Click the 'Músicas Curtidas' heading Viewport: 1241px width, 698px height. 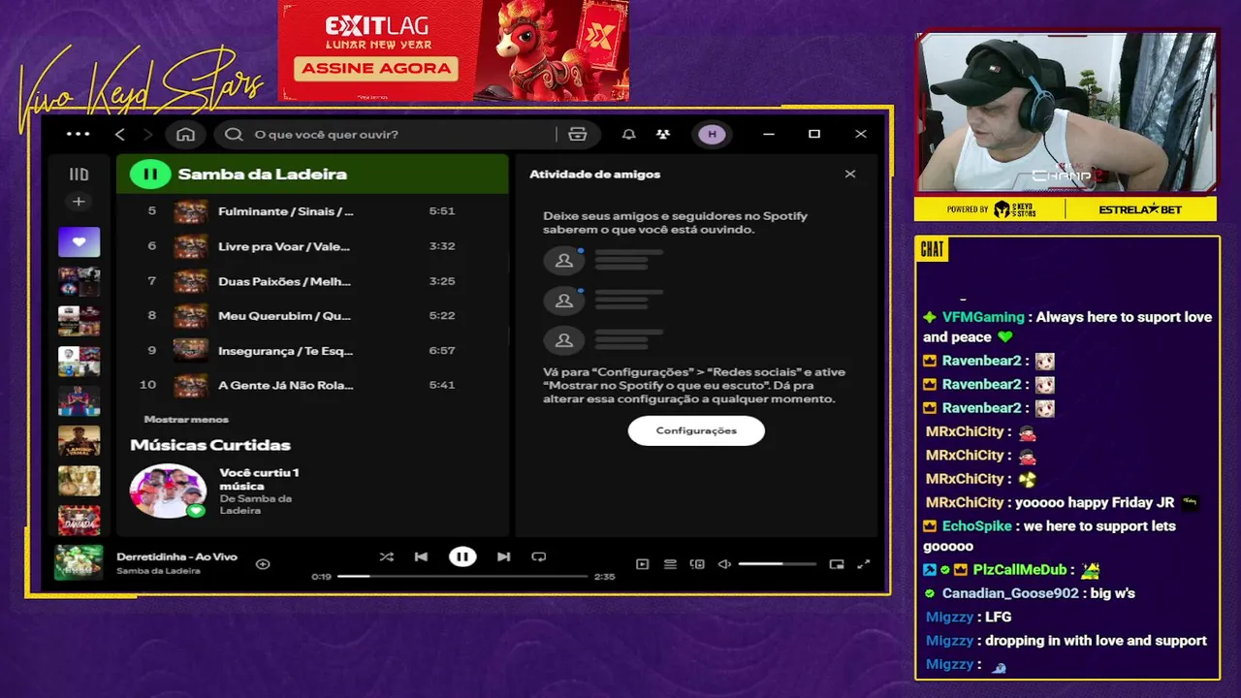(210, 445)
